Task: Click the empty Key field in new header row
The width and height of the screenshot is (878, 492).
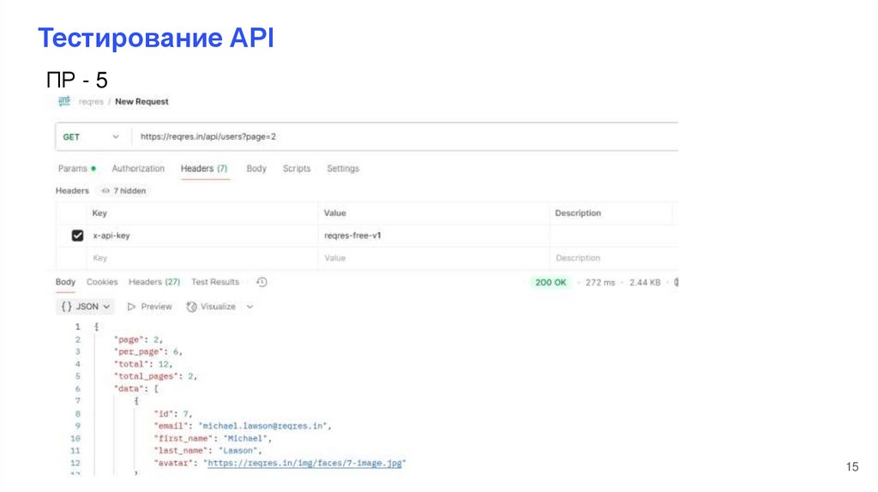Action: point(202,258)
